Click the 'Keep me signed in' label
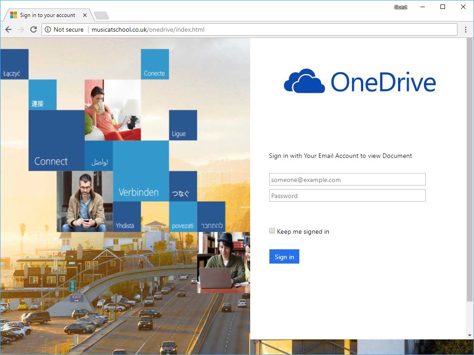This screenshot has height=355, width=474. click(x=303, y=231)
